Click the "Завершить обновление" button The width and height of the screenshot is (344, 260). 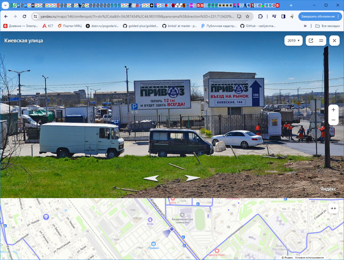pyautogui.click(x=320, y=16)
